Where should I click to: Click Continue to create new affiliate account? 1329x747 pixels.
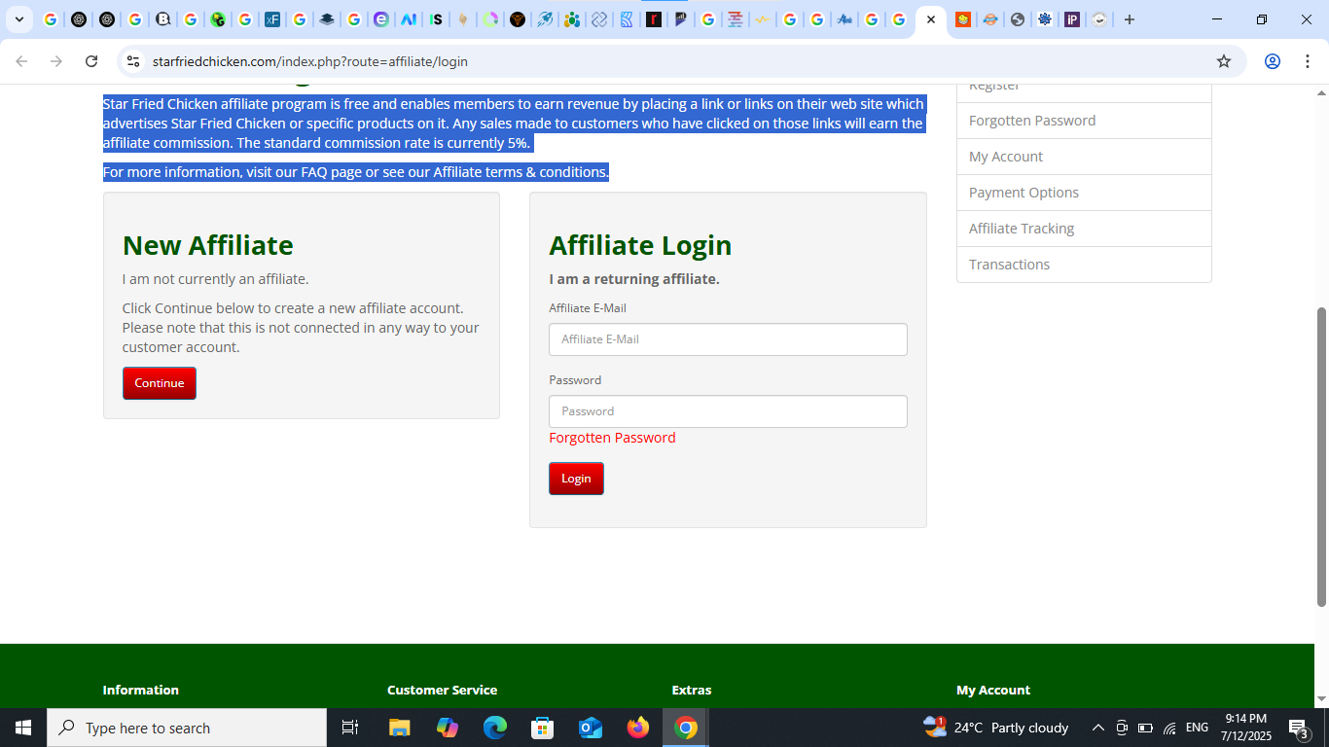(x=160, y=383)
